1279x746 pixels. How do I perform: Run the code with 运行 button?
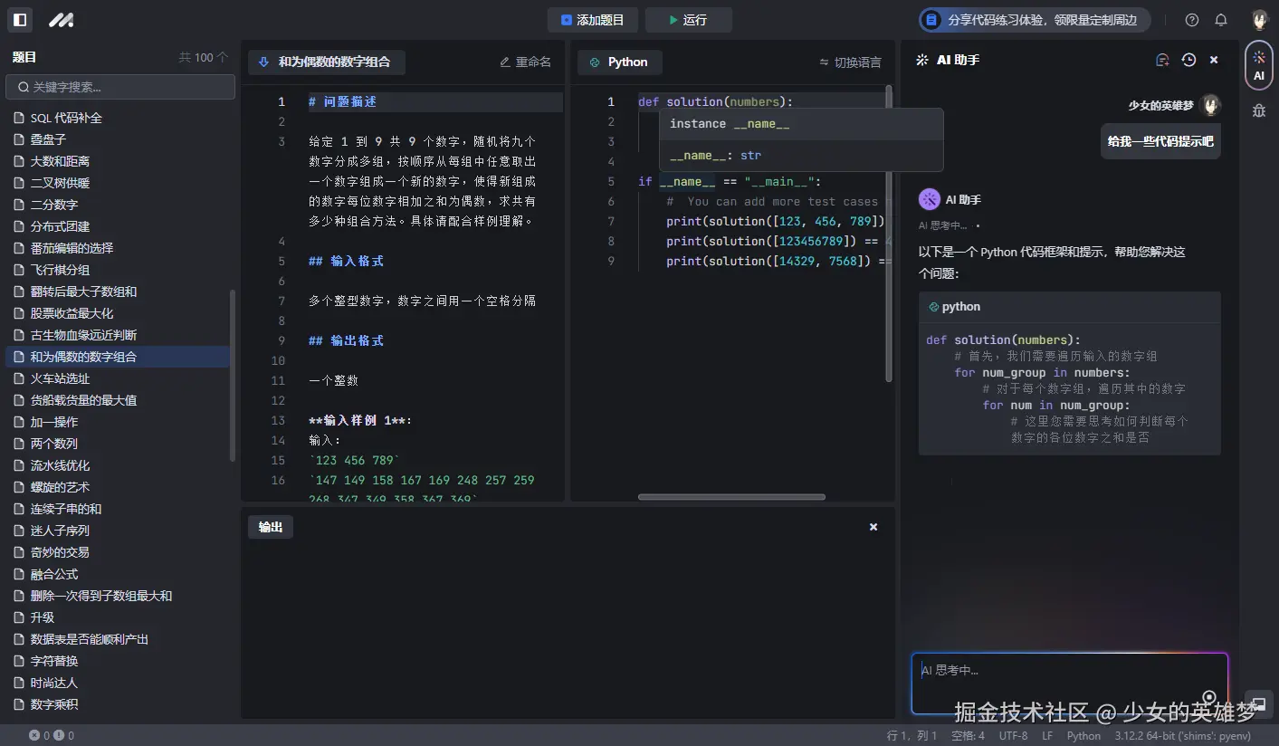tap(688, 20)
